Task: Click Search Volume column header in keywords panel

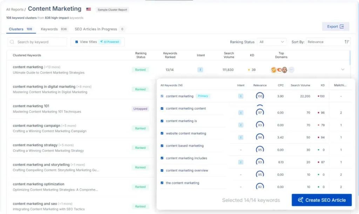Action: (x=300, y=85)
